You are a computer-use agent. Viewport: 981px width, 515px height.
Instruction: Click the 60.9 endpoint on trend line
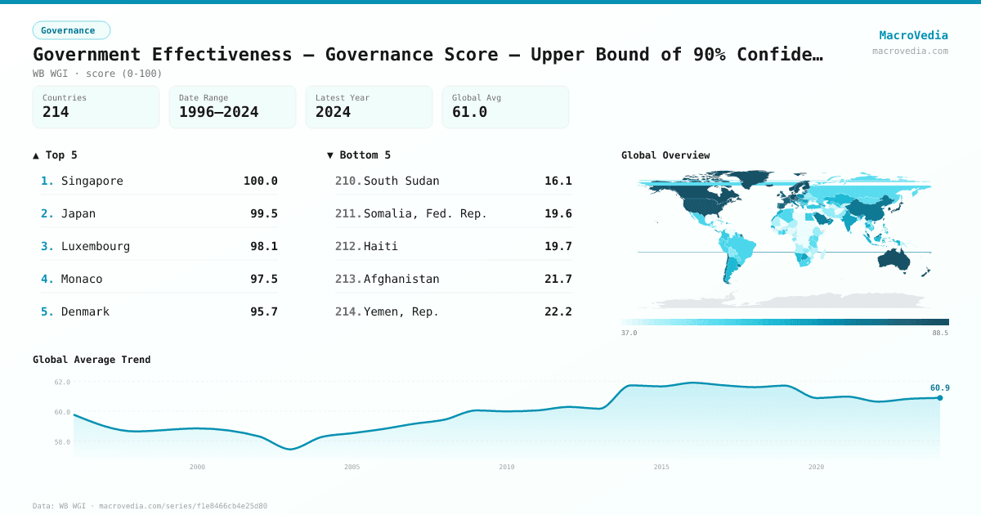click(940, 398)
